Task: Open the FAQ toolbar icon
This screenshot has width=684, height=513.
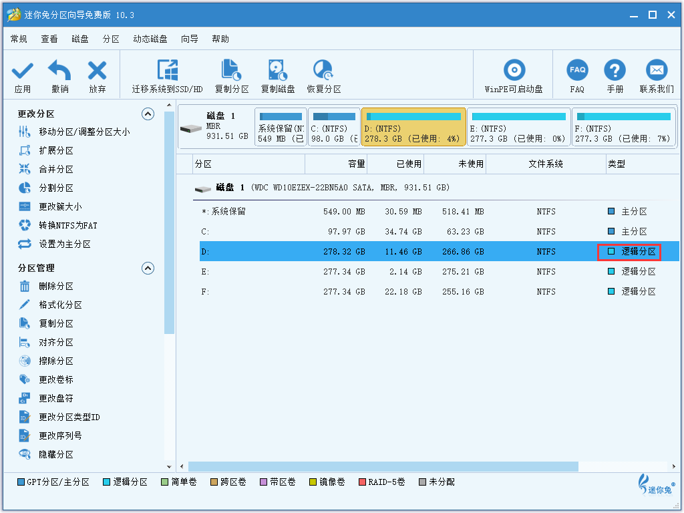Action: coord(577,69)
